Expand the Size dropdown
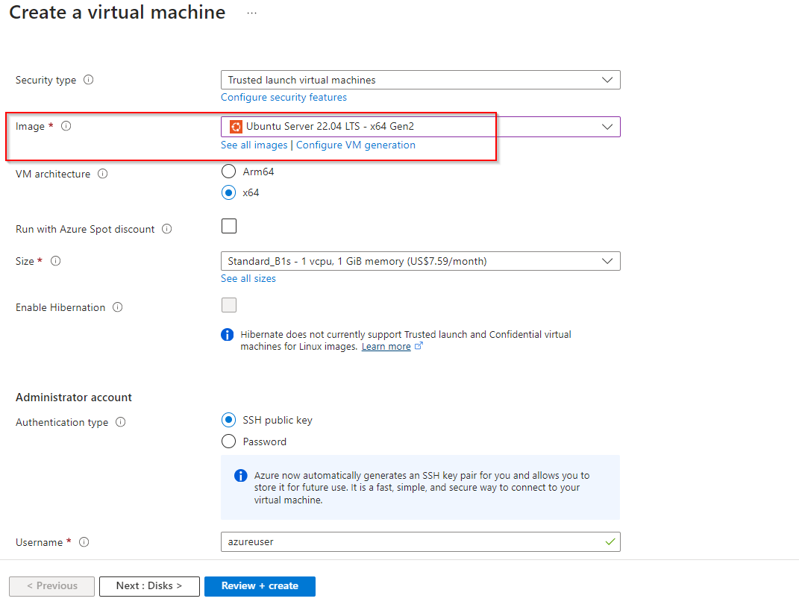The height and width of the screenshot is (616, 799). [x=420, y=261]
